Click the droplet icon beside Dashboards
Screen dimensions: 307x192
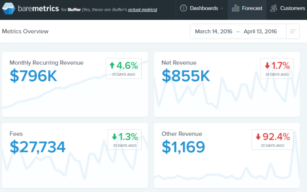183,8
